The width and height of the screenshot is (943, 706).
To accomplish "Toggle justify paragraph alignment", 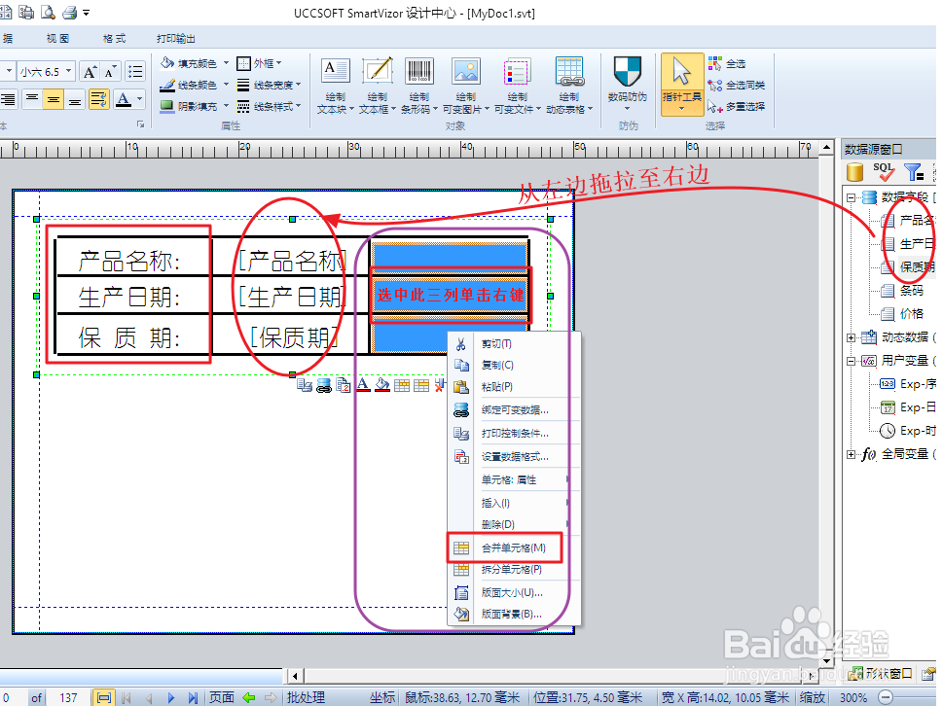I will 8,98.
